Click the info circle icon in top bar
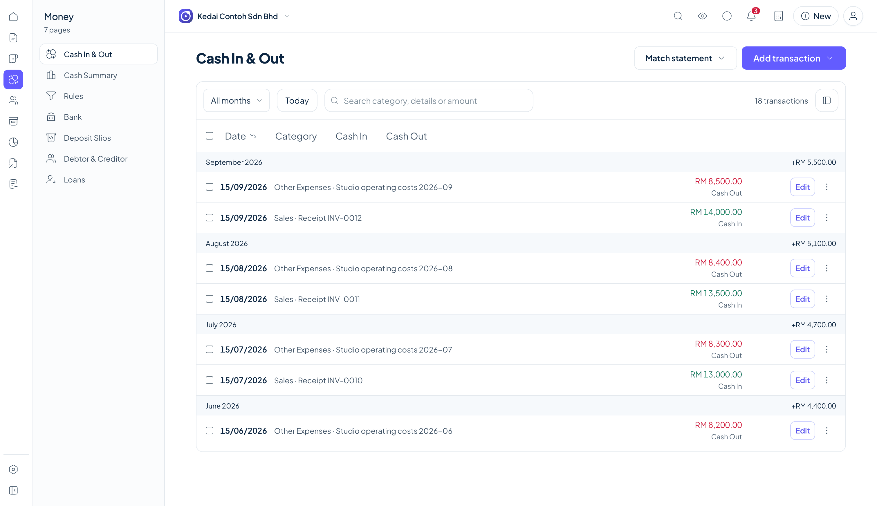Viewport: 877px width, 506px height. pos(727,16)
